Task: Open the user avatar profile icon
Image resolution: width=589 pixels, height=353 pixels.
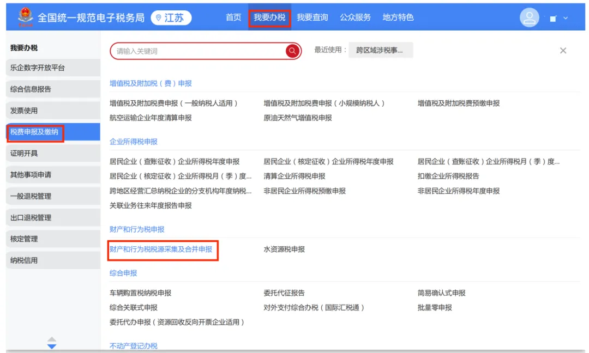Action: 528,17
